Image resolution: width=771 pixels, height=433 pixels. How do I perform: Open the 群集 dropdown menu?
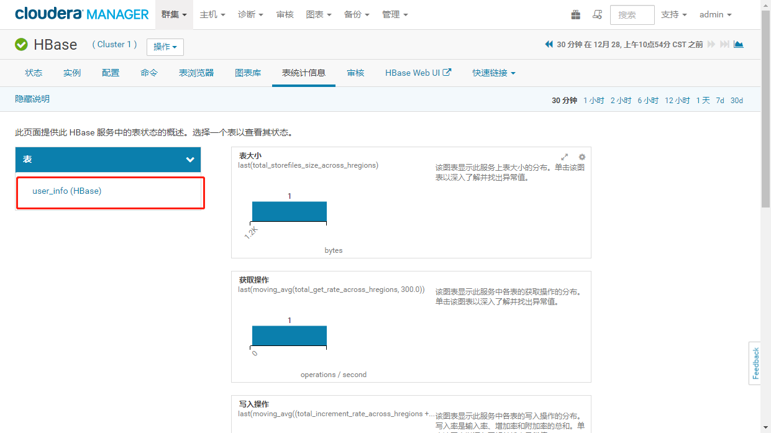click(174, 14)
